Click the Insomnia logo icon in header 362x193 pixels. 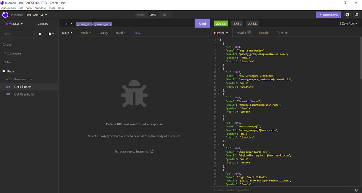(5, 15)
